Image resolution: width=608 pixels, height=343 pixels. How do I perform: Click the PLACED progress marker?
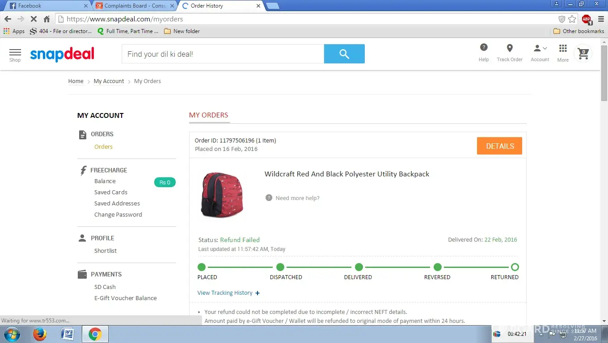202,267
